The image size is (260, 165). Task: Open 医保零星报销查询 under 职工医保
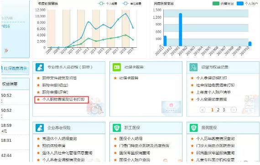coord(135,153)
